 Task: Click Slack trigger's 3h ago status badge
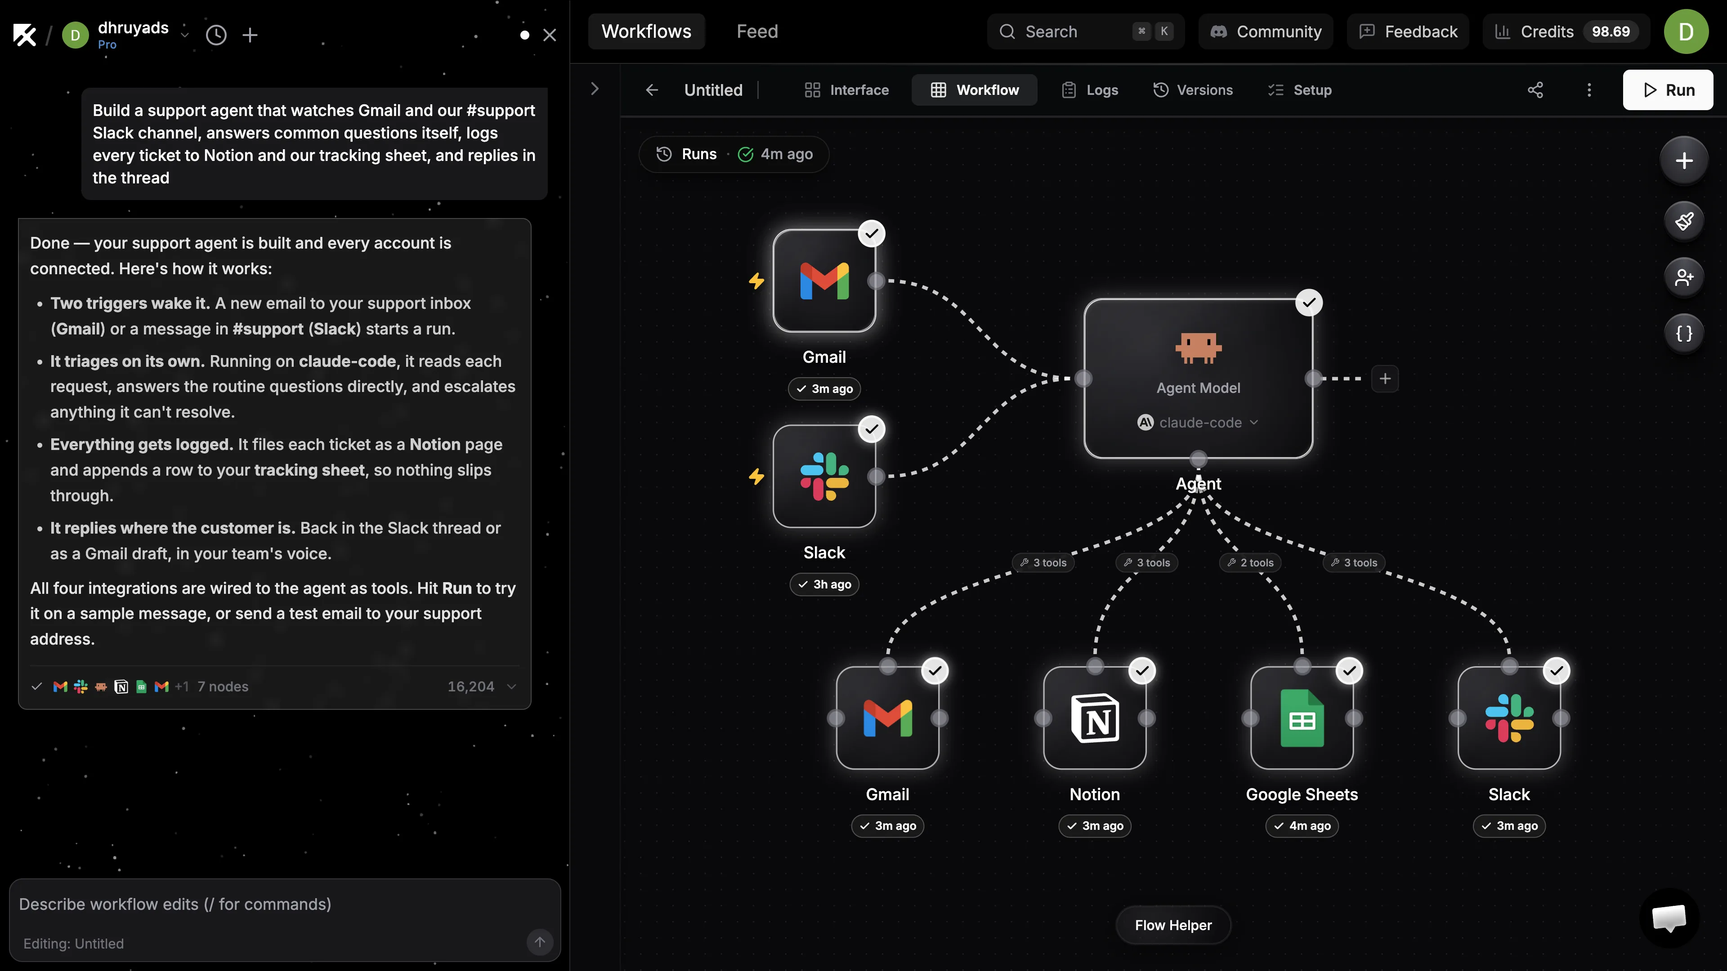point(824,584)
